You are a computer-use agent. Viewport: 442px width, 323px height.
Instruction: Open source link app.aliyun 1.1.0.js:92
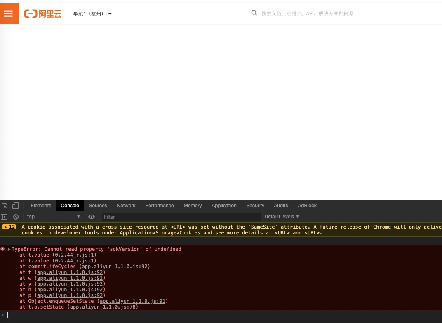pyautogui.click(x=114, y=267)
